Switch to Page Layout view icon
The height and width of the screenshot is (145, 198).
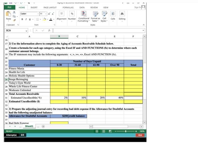[x=104, y=131]
